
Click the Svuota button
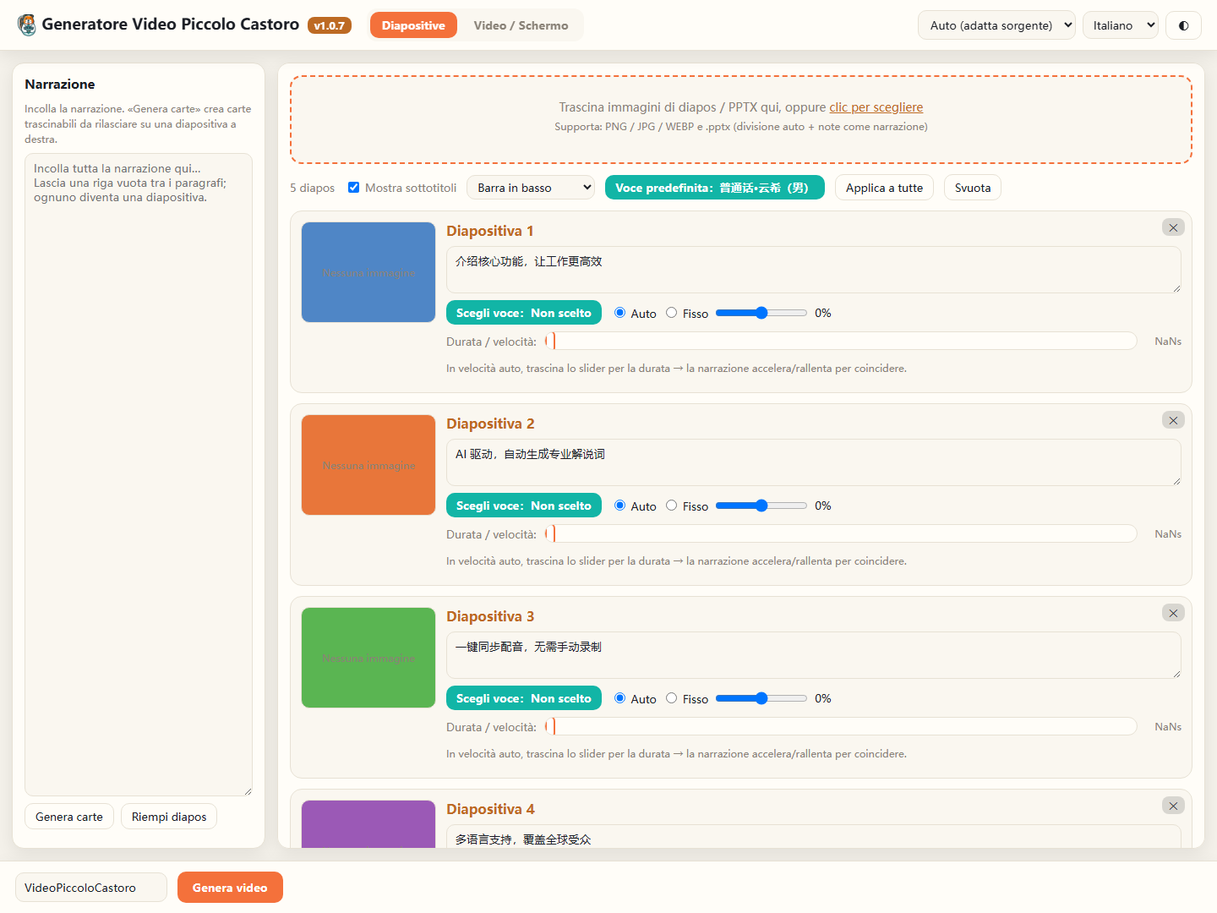pyautogui.click(x=973, y=188)
